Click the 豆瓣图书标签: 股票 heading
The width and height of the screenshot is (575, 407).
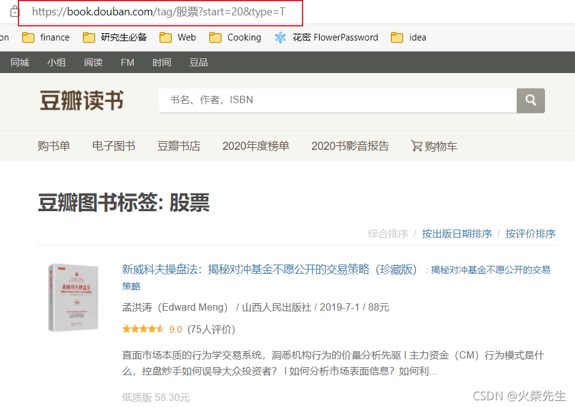pos(124,203)
